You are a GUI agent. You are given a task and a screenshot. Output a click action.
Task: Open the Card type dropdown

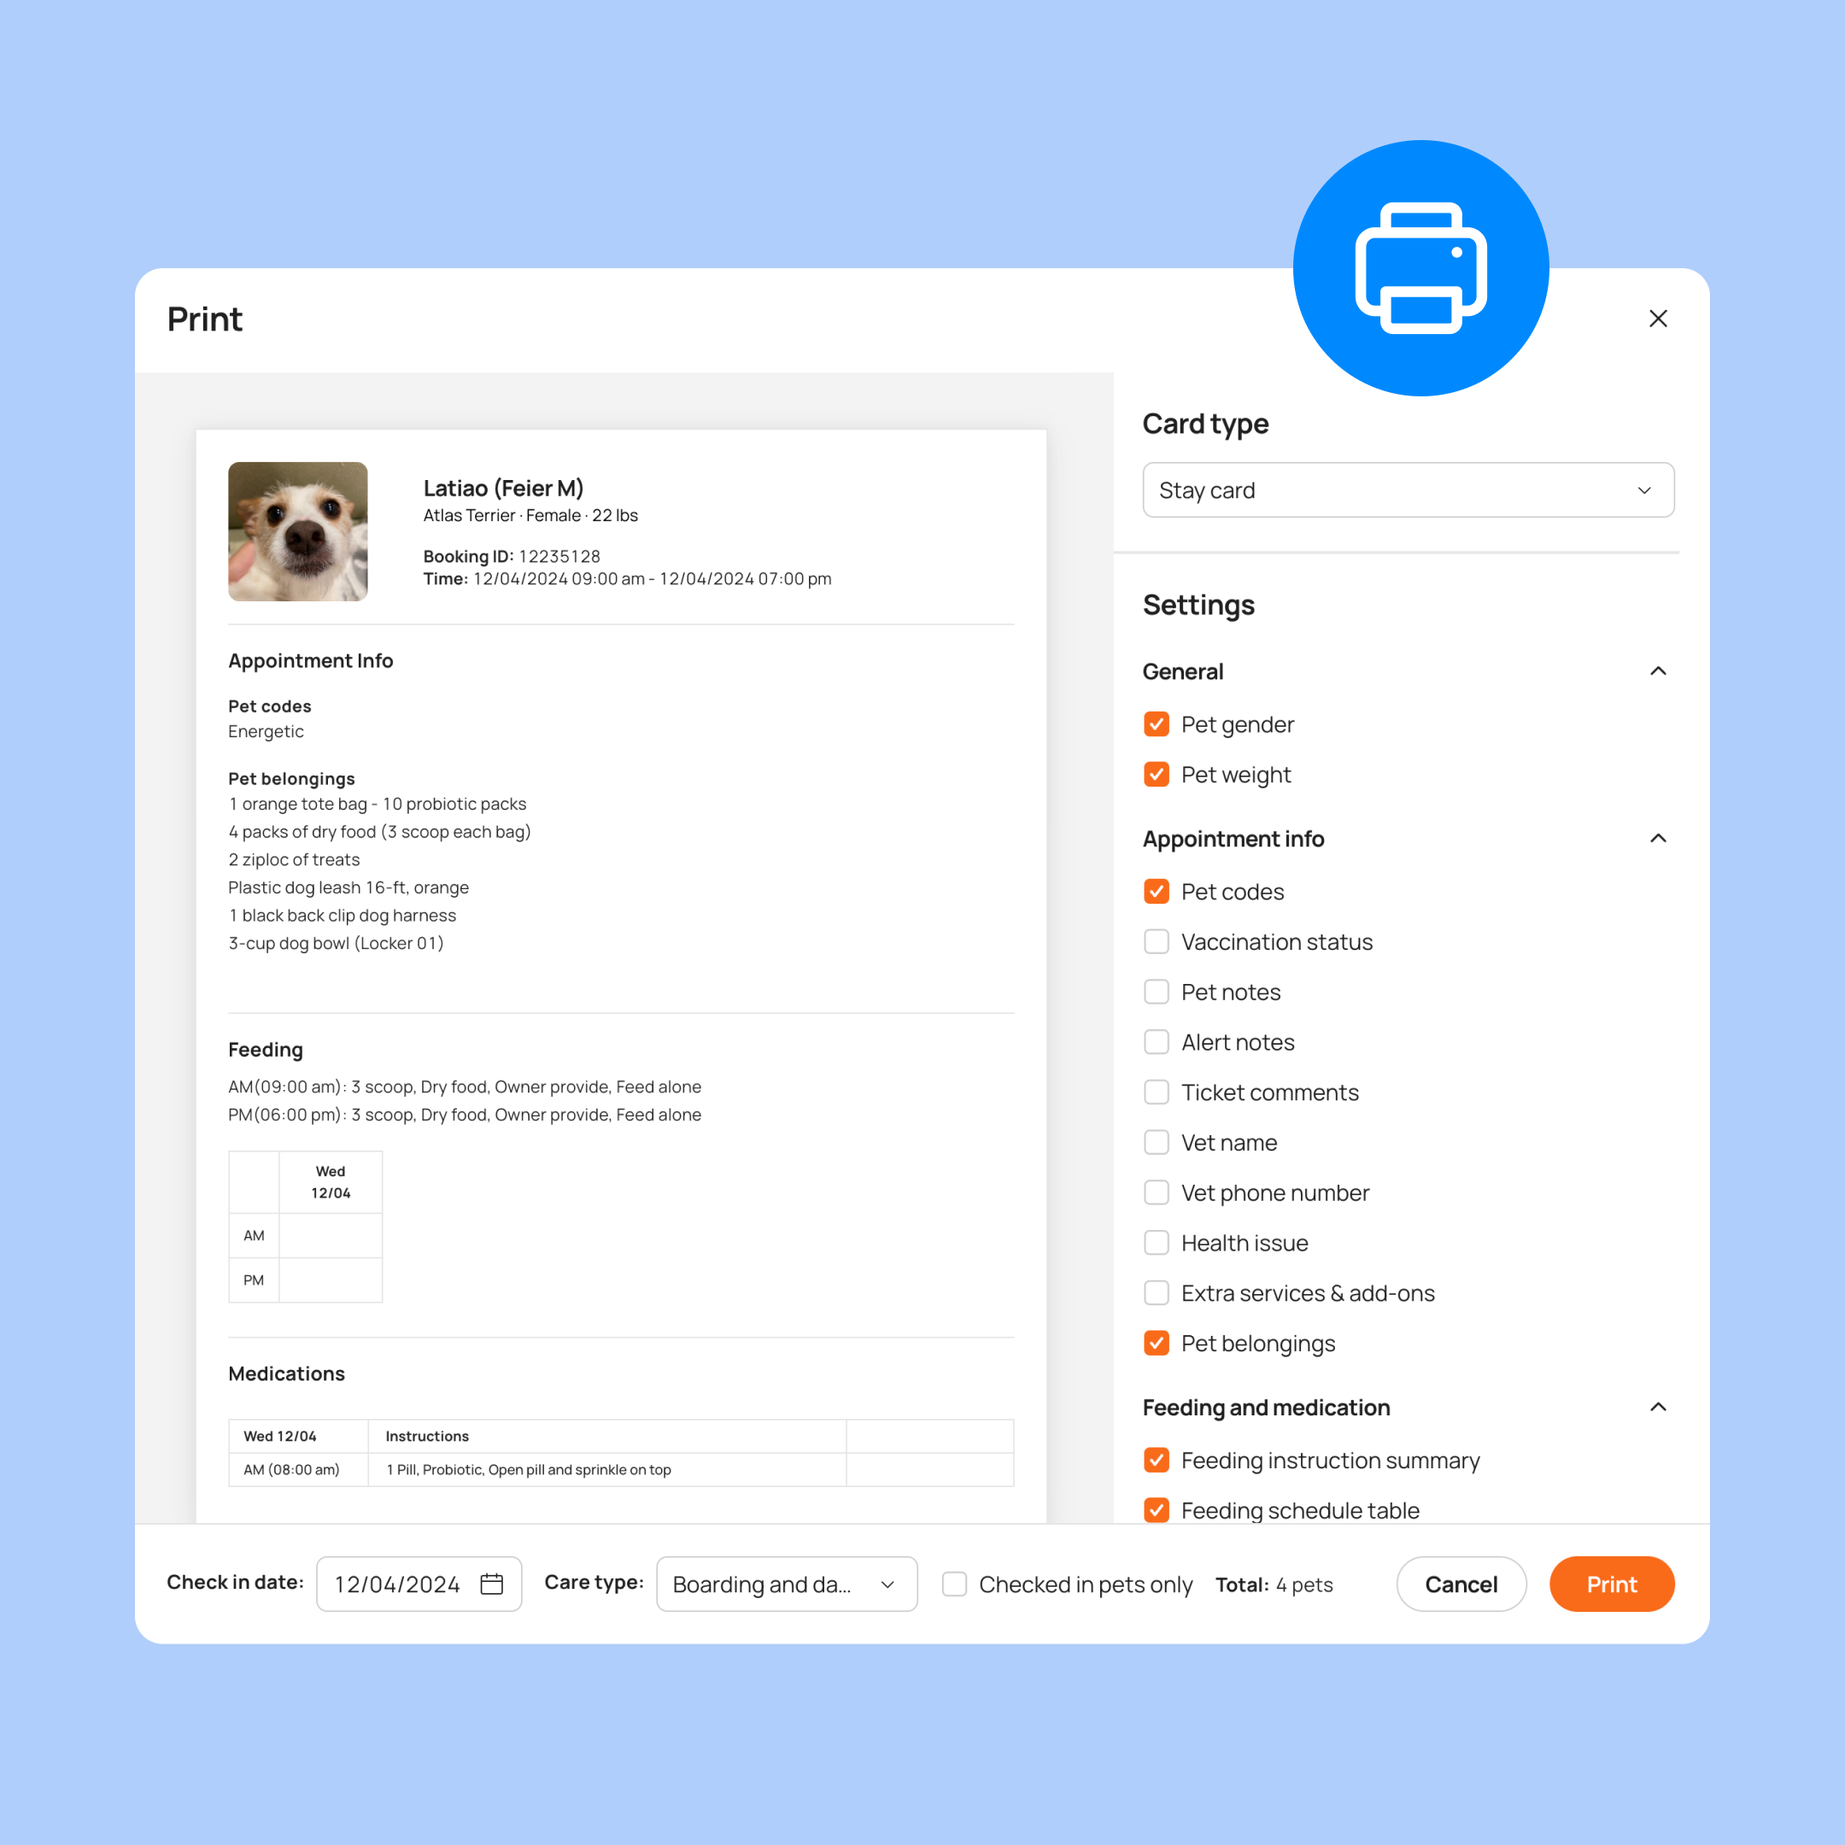click(x=1408, y=492)
